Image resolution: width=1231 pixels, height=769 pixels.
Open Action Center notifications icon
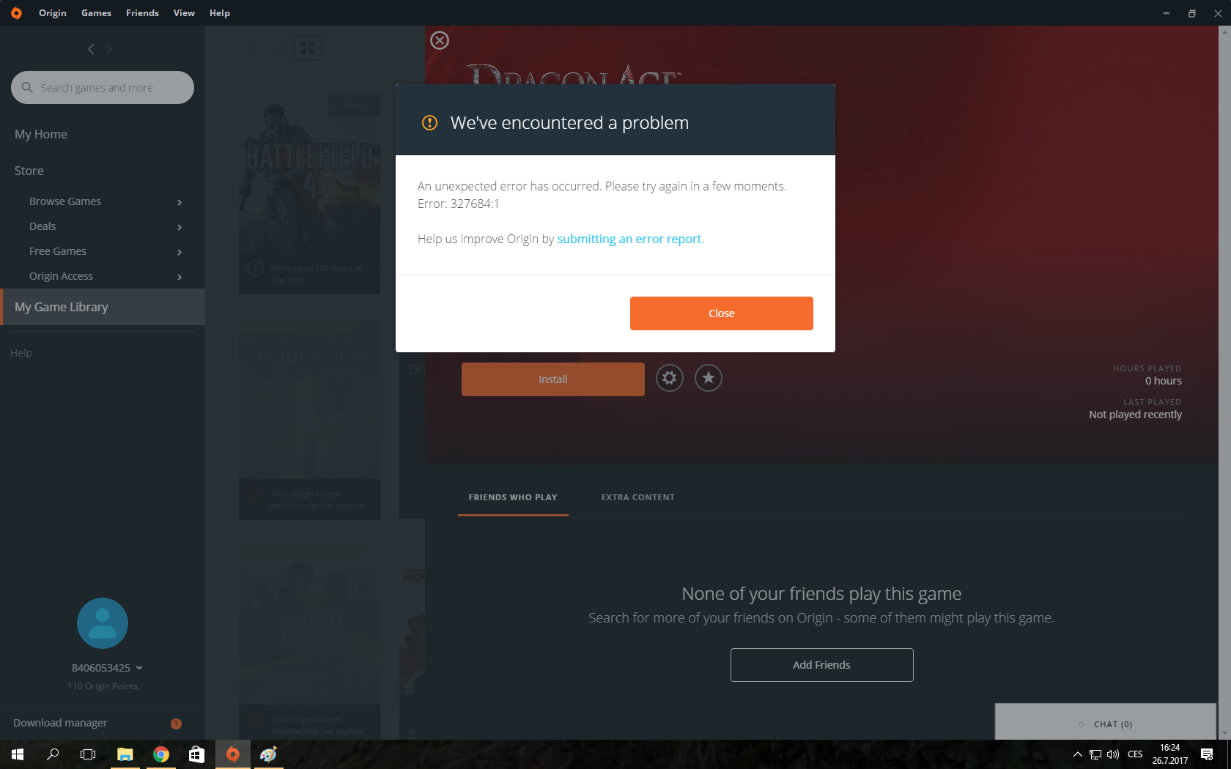click(x=1207, y=754)
